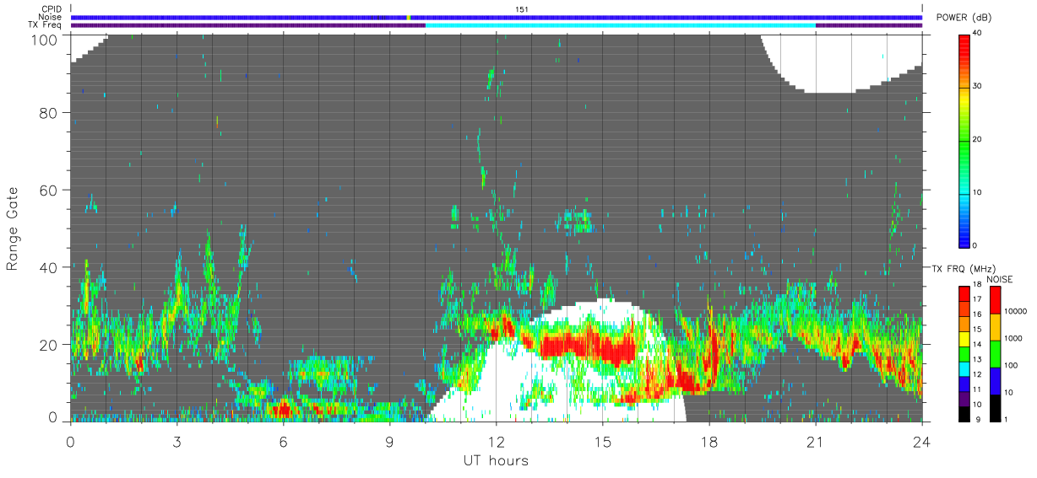Click the CPID value '151'
Viewport: 1037px width, 478px height.
[522, 9]
